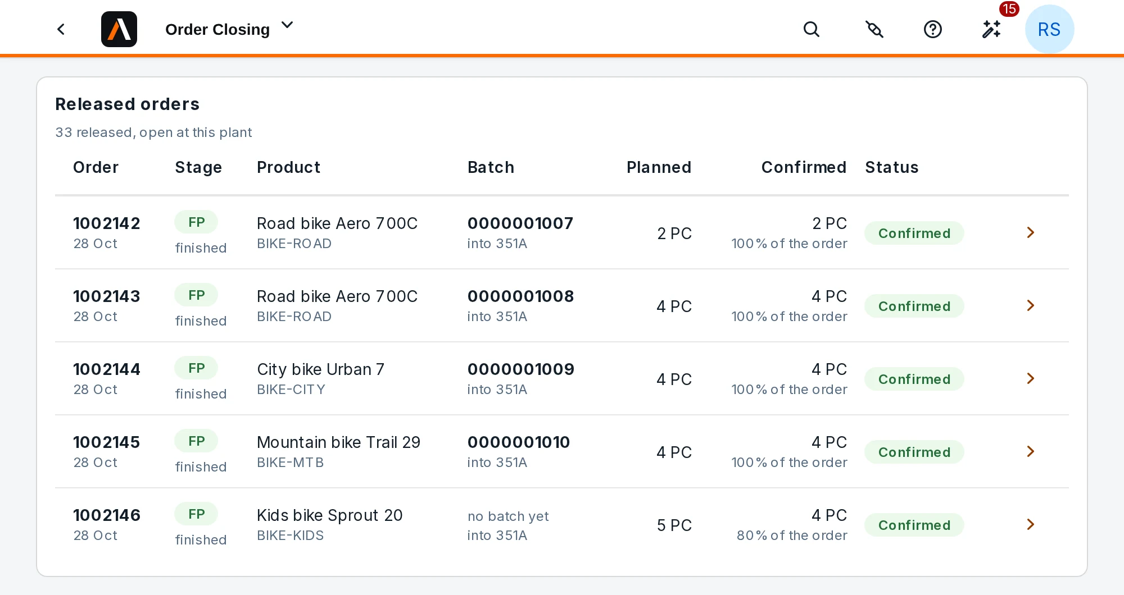The image size is (1124, 595).
Task: Click batch 0000001008
Action: point(521,296)
